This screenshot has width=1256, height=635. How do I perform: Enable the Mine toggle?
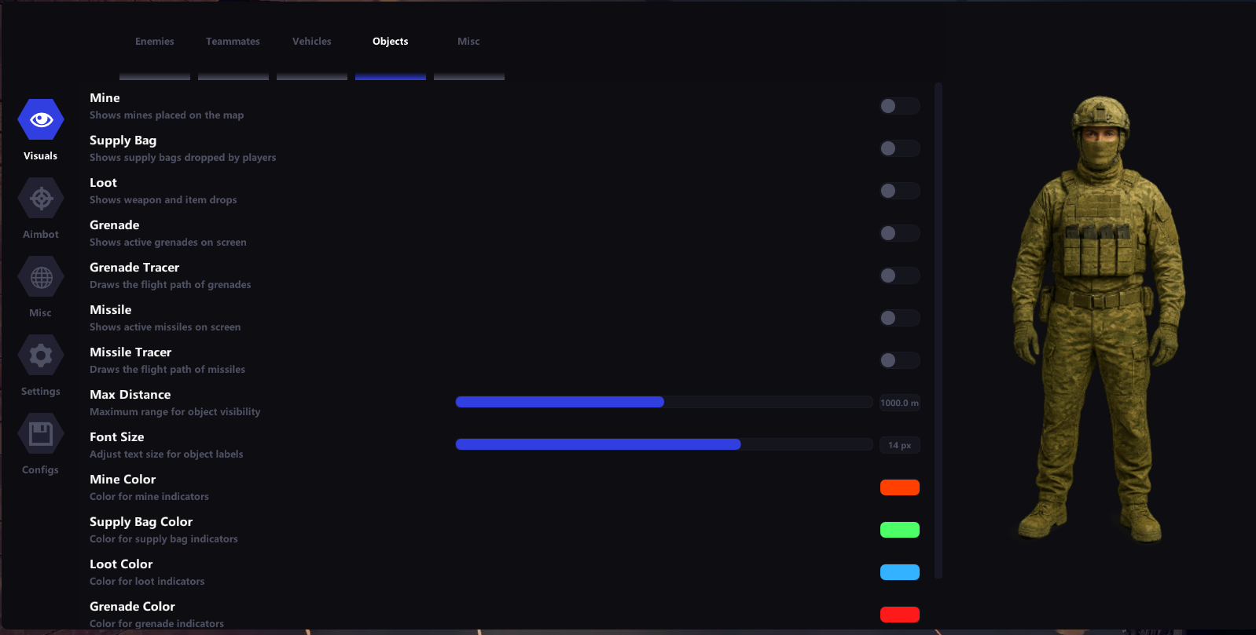(899, 106)
